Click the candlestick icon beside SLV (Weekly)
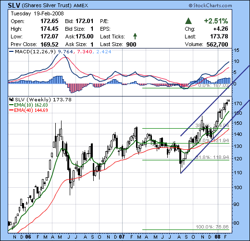Viewport: 250px width, 241px height. [11, 99]
